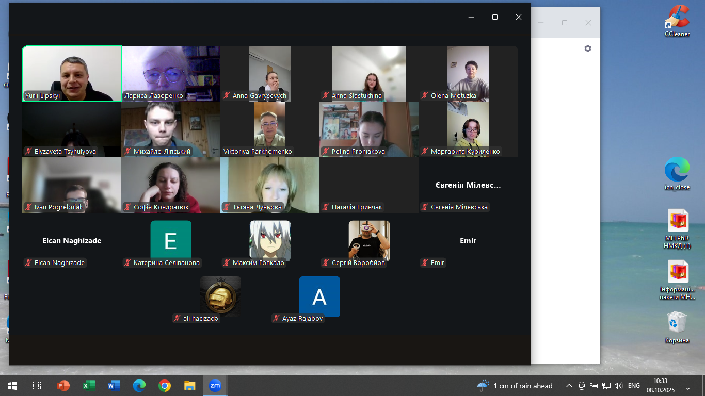Show hidden system tray icons

tap(569, 386)
